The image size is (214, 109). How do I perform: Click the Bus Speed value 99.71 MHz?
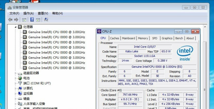point(130,104)
